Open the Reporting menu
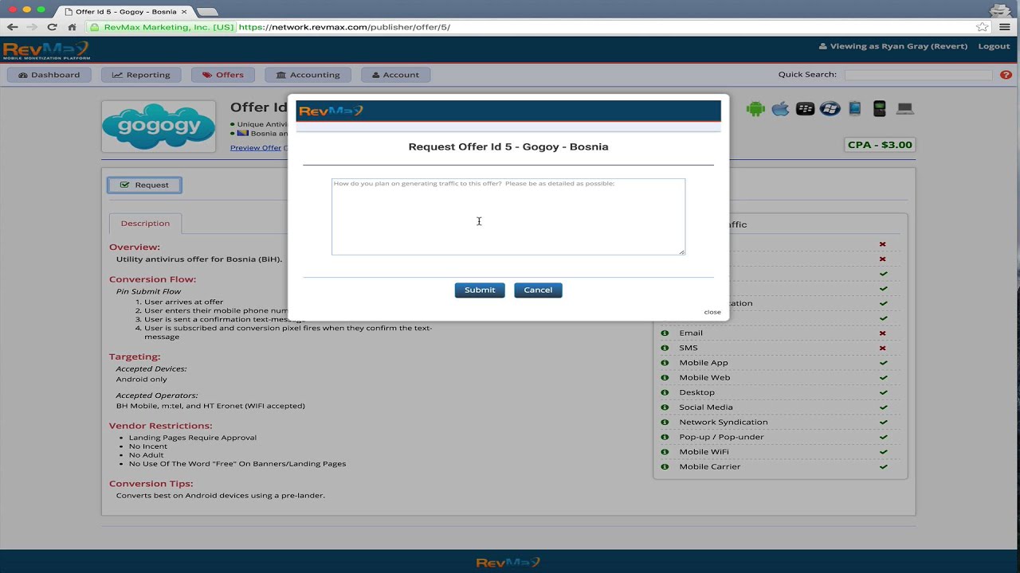 click(141, 75)
